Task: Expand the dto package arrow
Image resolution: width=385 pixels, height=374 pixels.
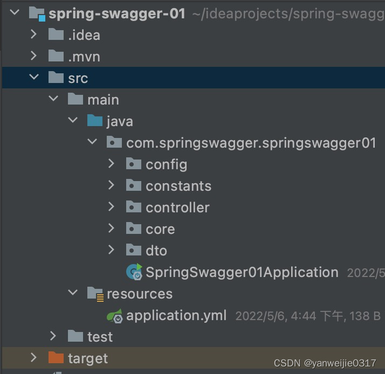Action: pyautogui.click(x=111, y=250)
